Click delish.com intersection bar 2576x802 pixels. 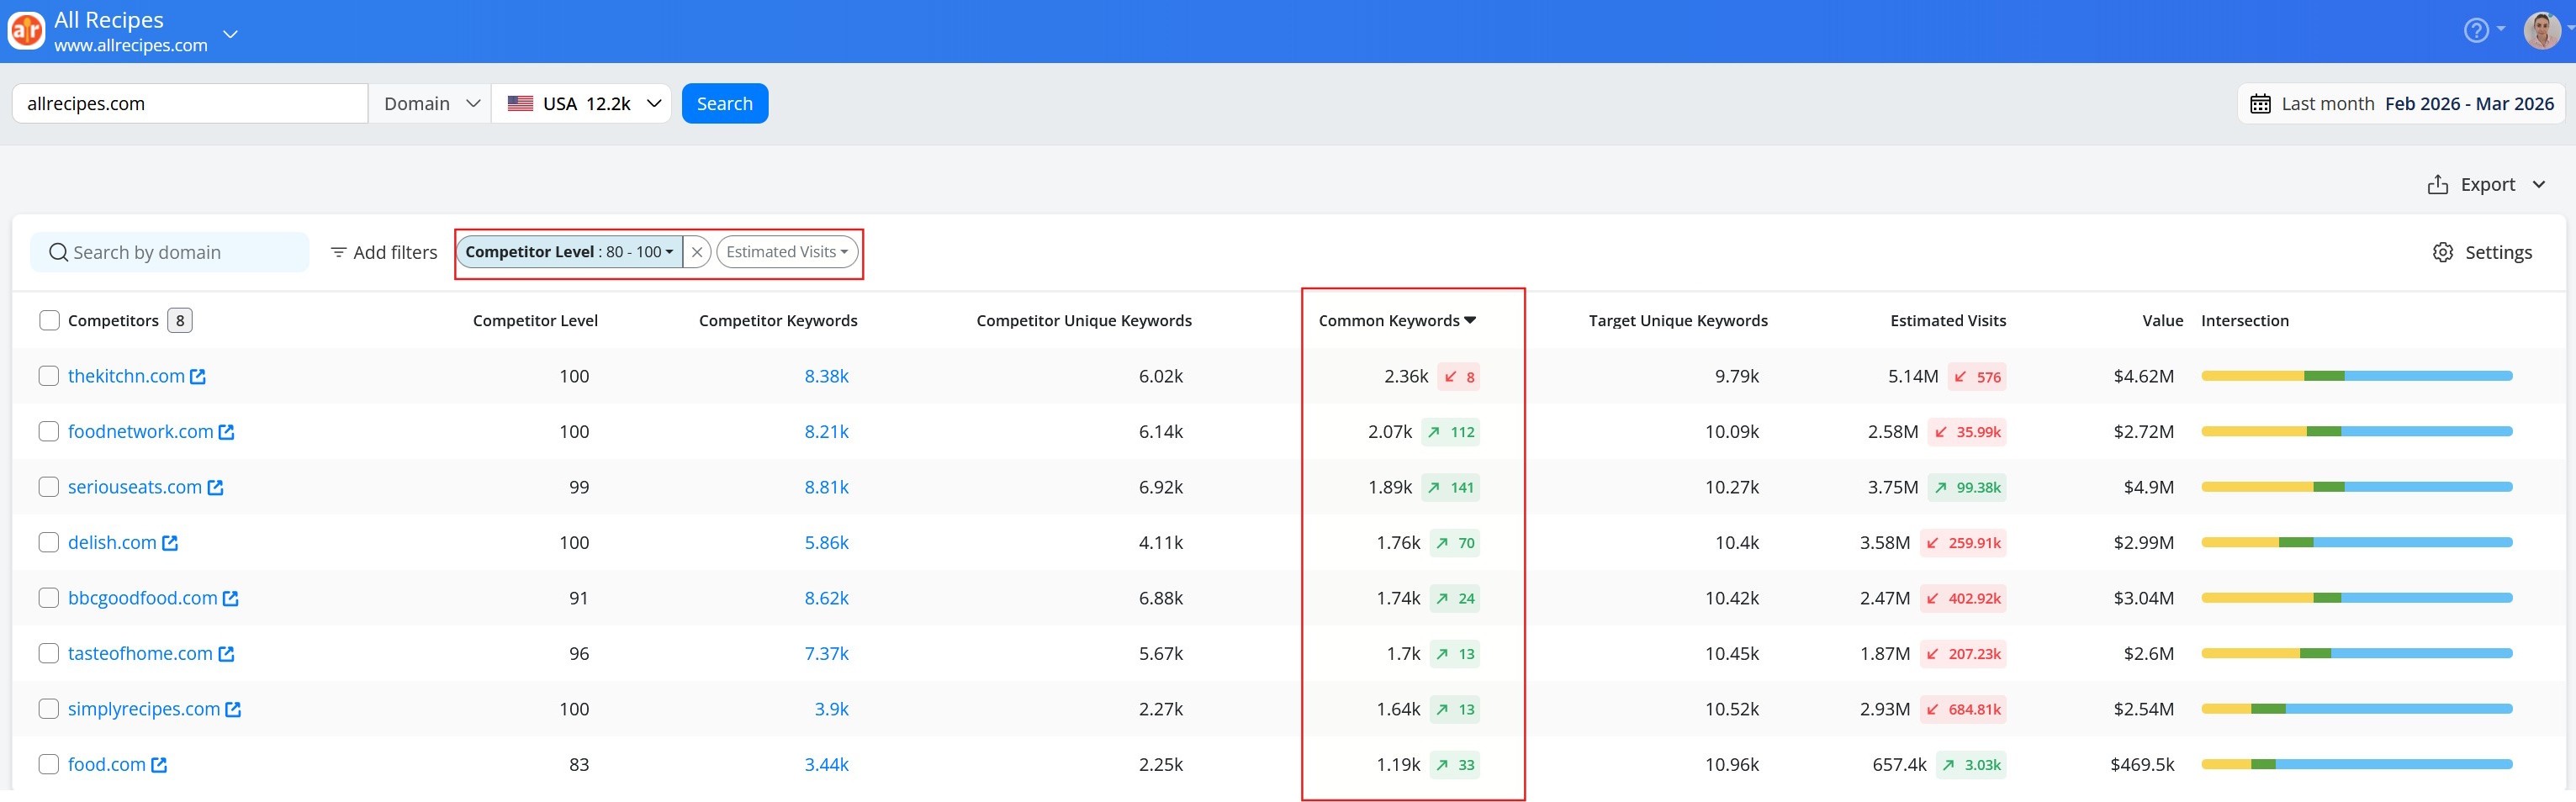[2357, 542]
